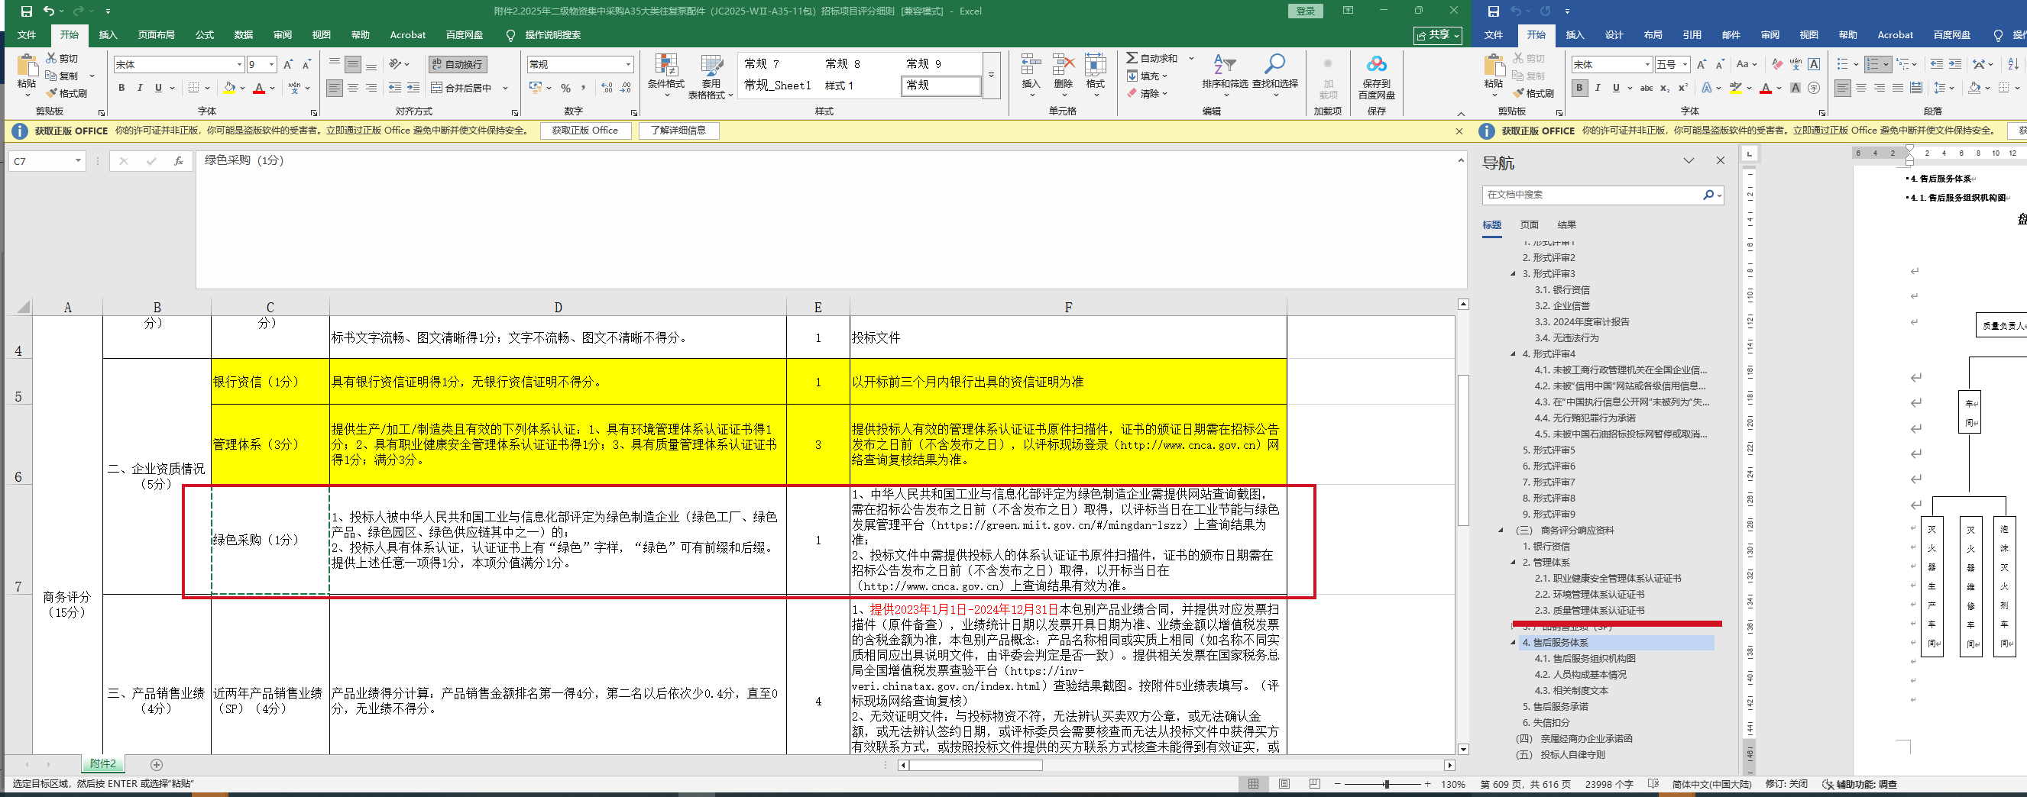Add a new sheet with the plus icon
Image resolution: width=2027 pixels, height=797 pixels.
157,765
